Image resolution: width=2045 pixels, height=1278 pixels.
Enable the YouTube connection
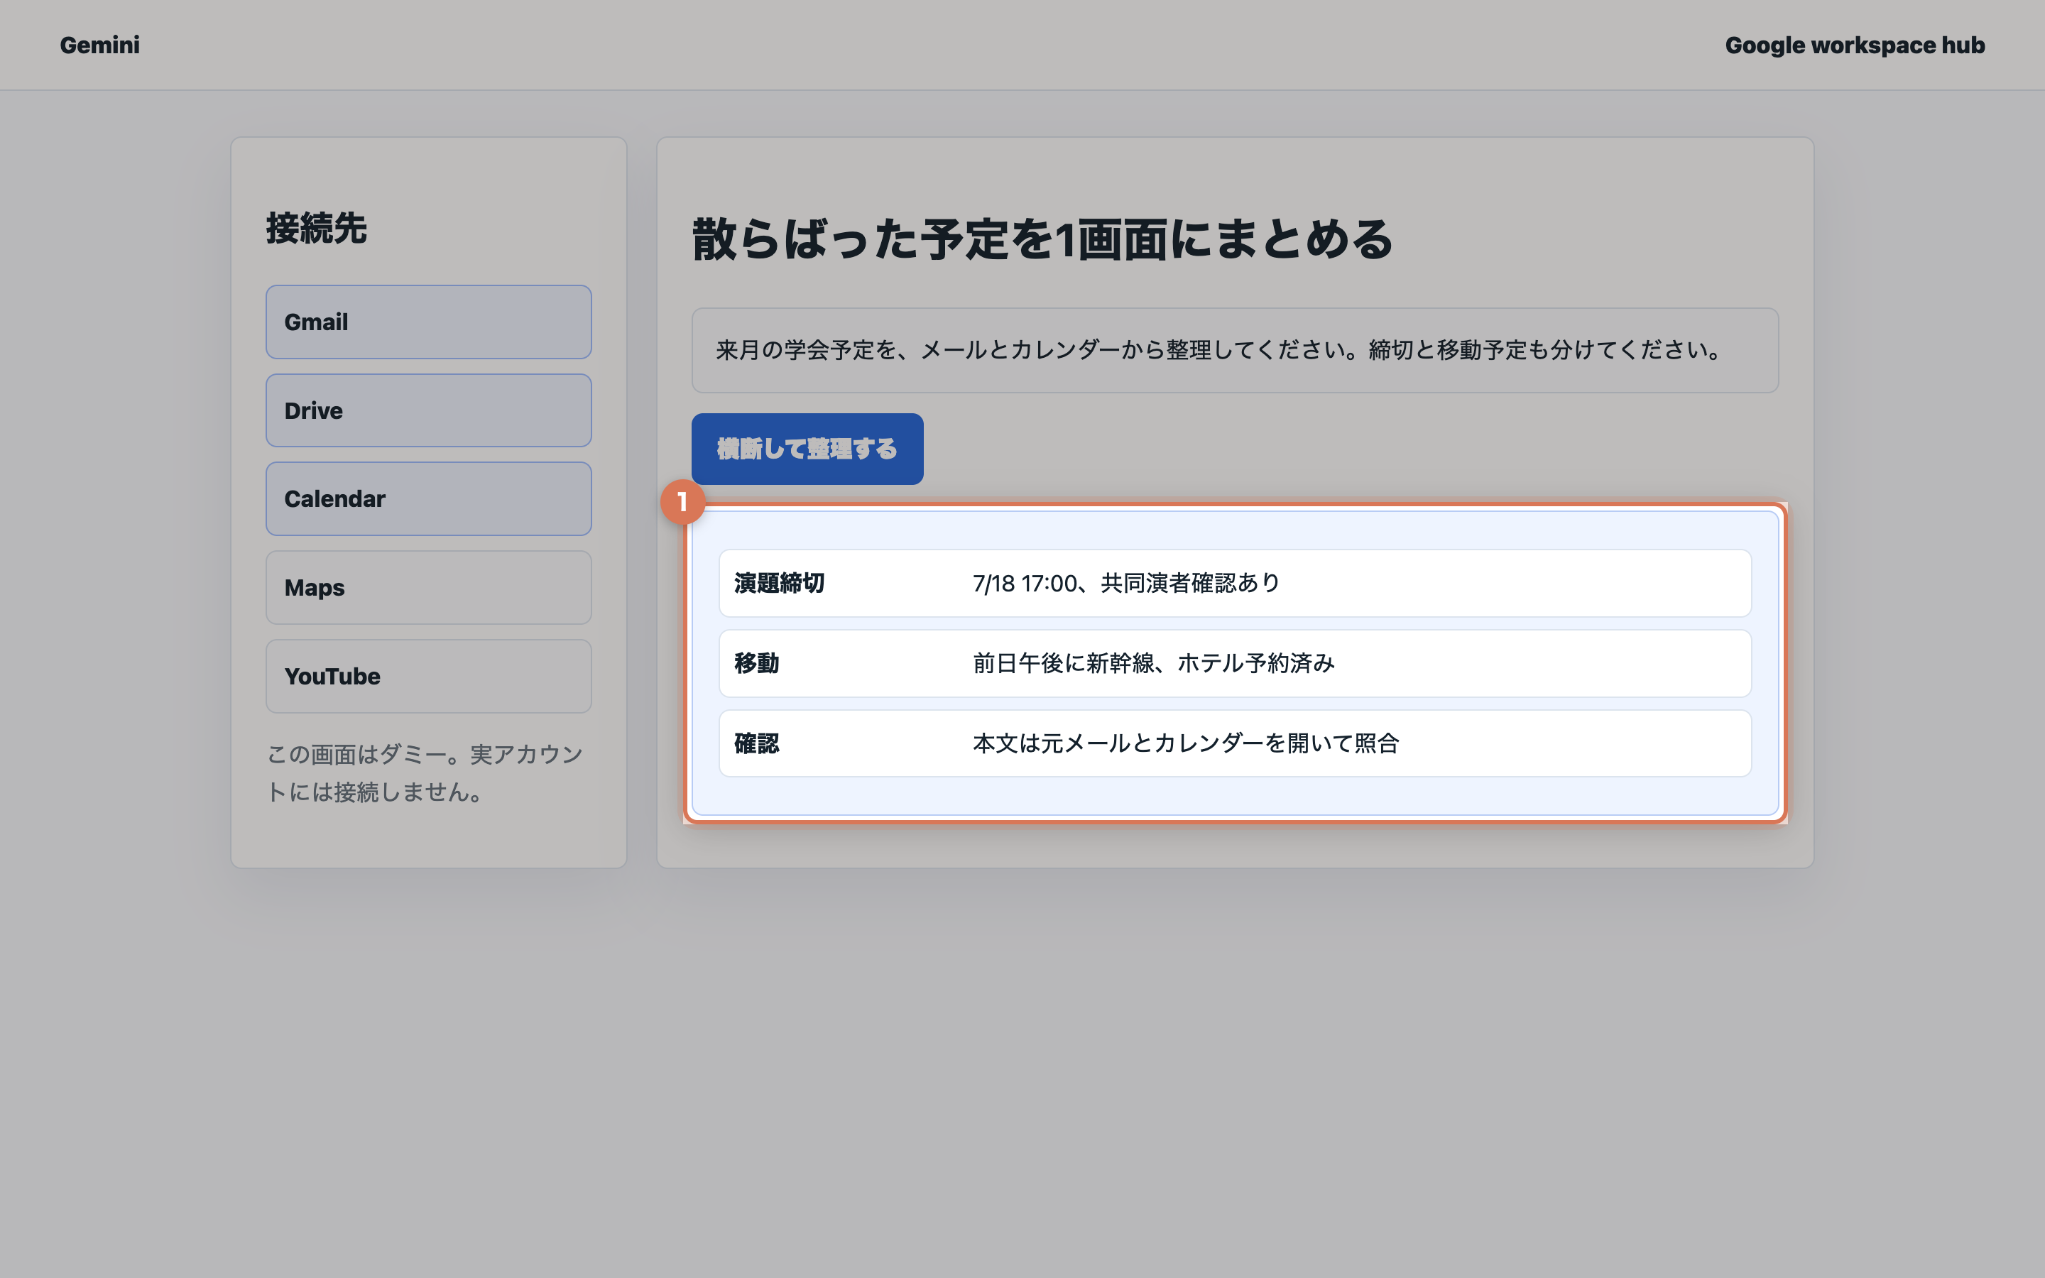coord(428,676)
